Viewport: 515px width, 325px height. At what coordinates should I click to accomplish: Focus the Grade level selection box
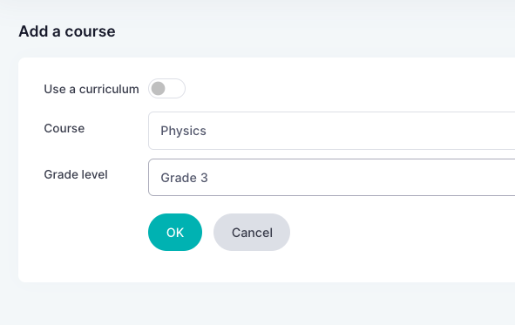[331, 177]
